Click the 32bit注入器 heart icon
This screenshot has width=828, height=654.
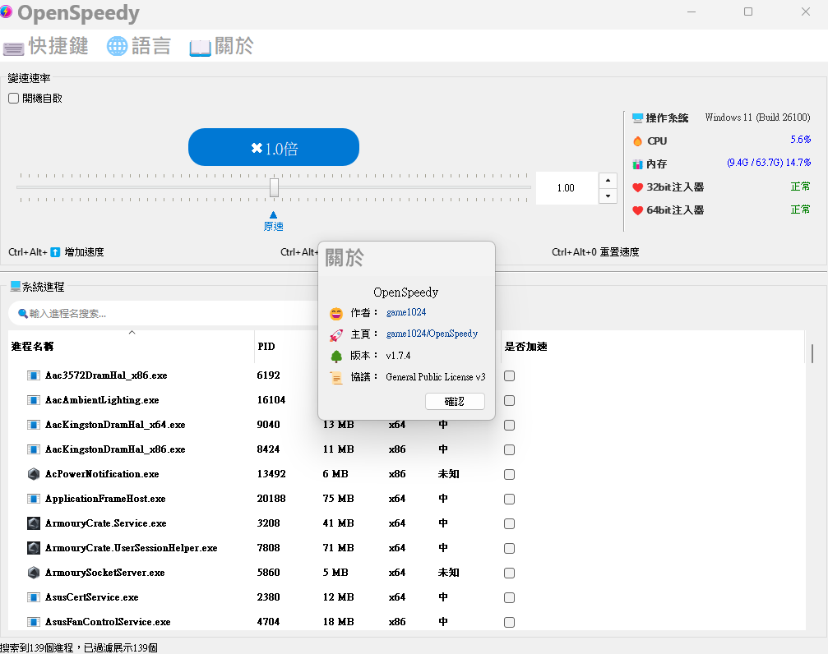(637, 187)
